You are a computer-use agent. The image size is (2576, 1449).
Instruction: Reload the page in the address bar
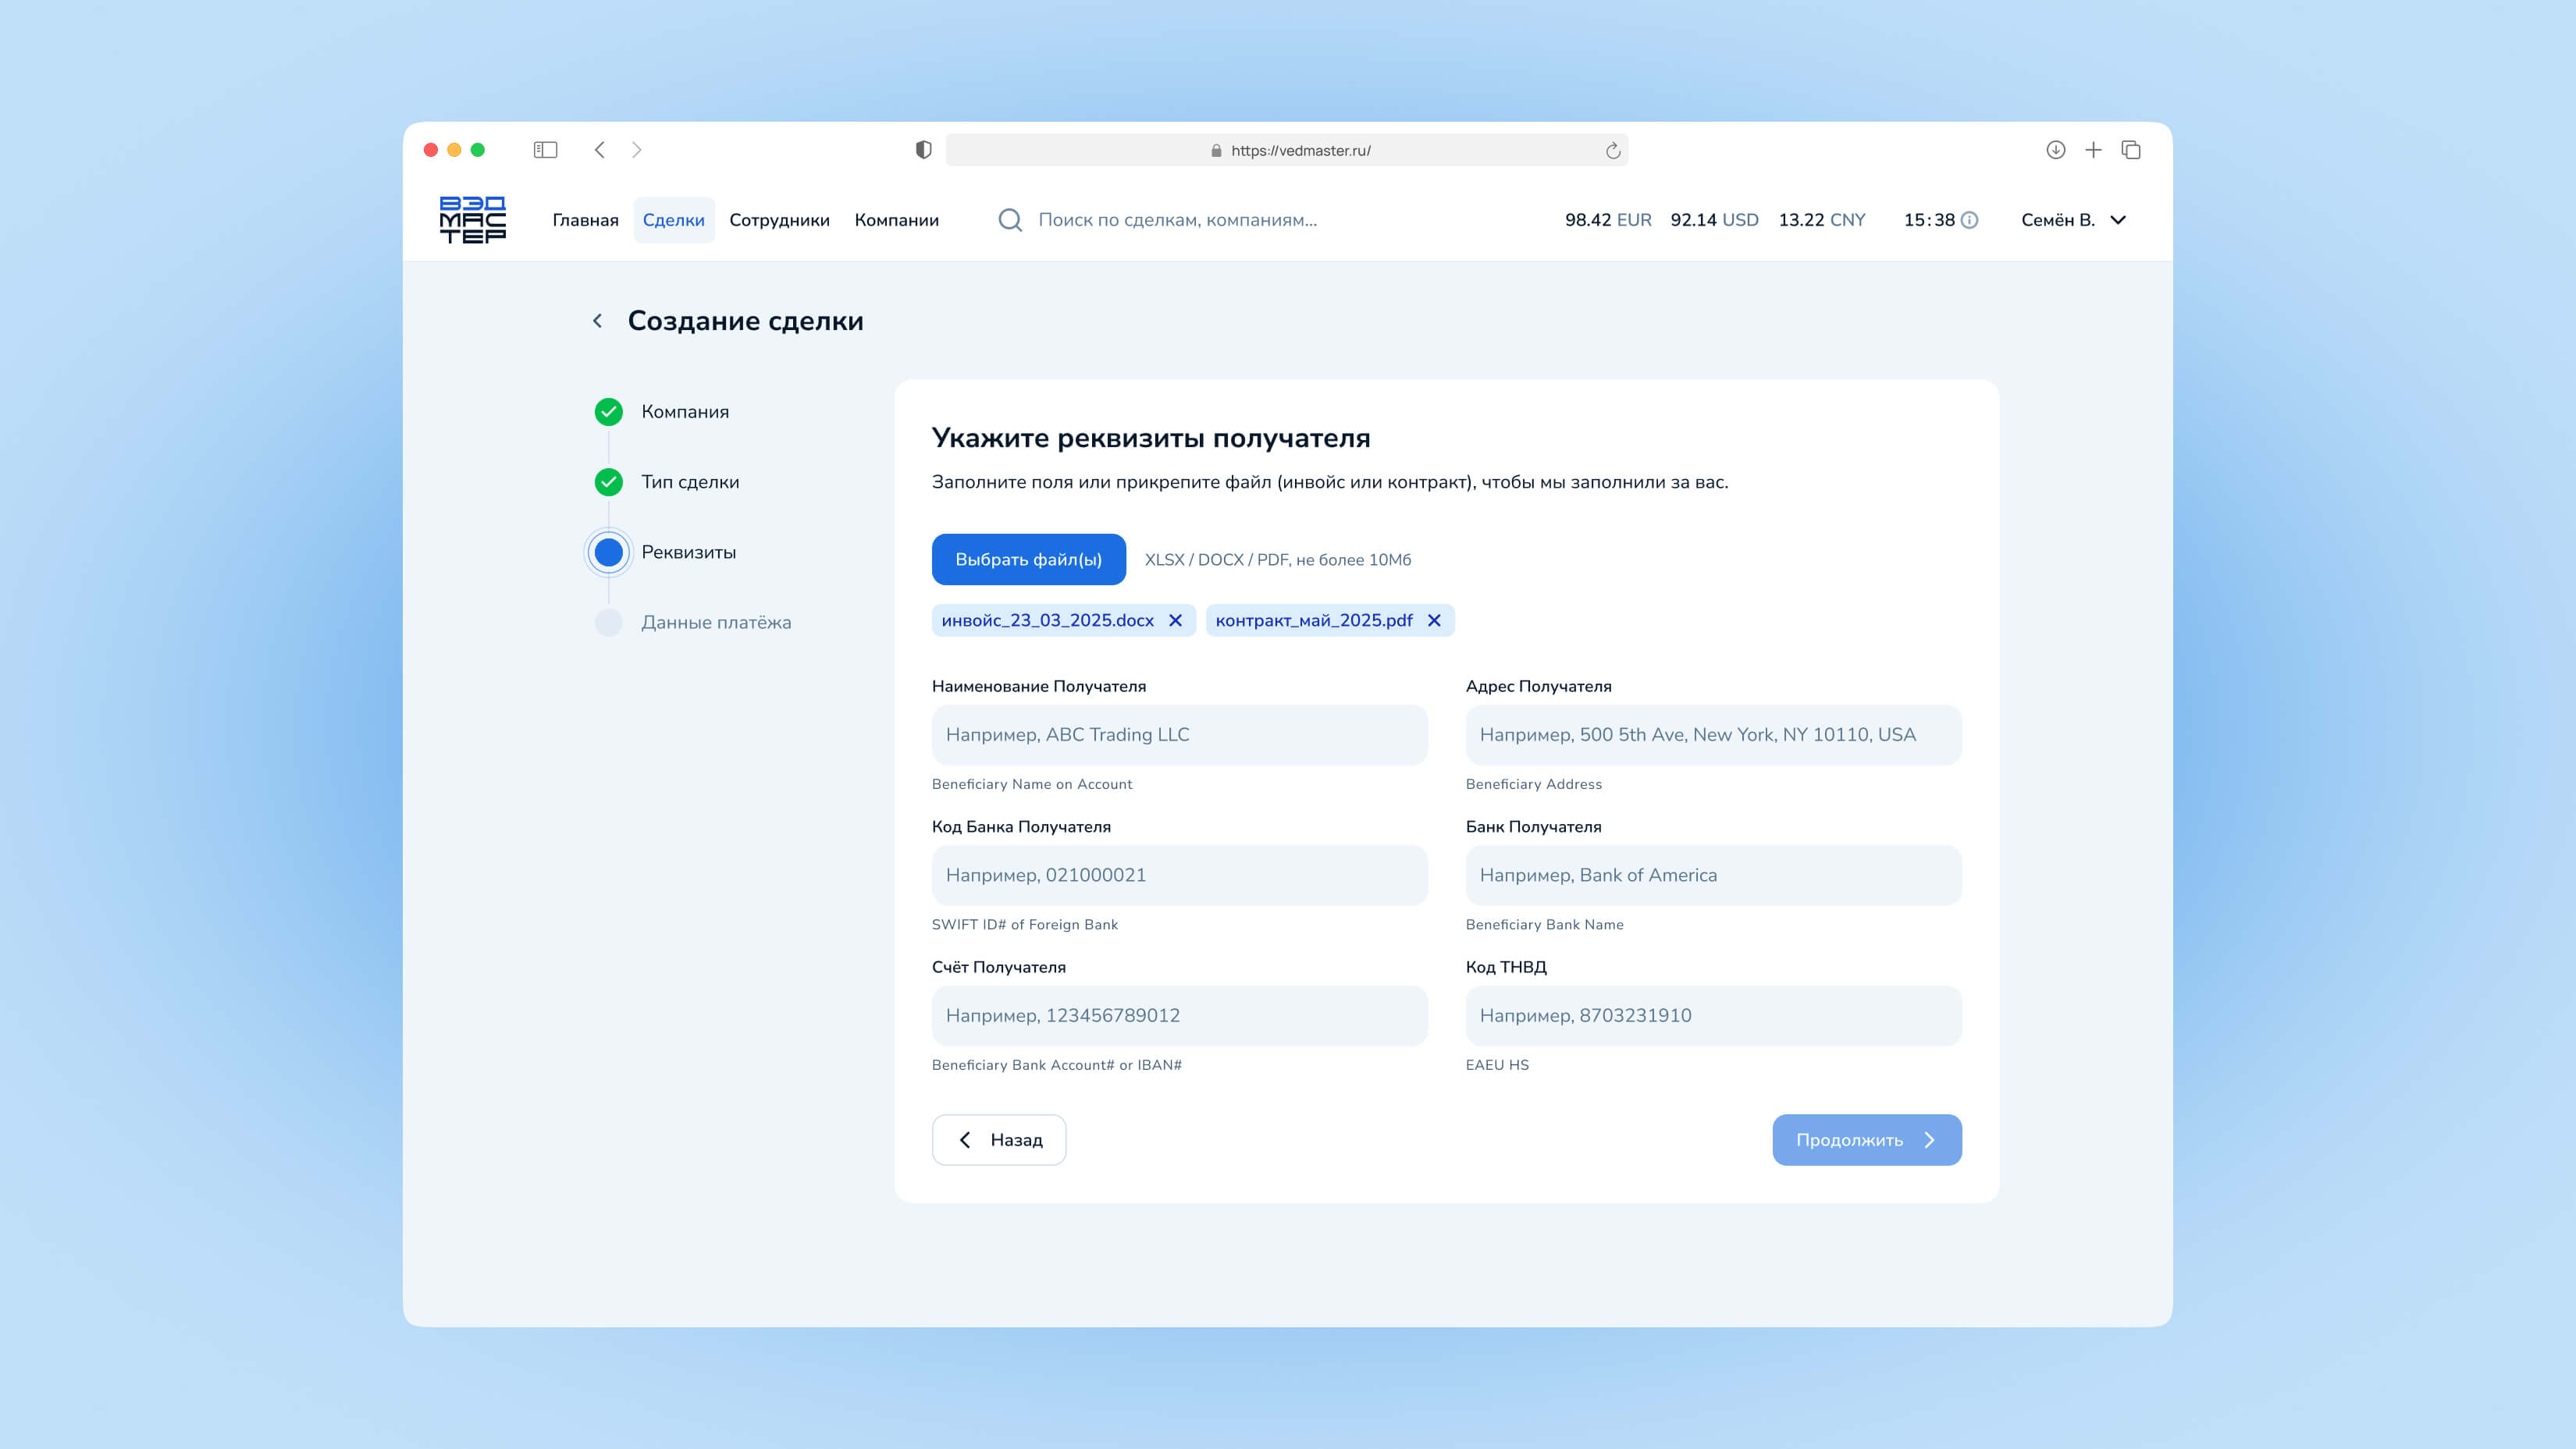coord(1612,151)
